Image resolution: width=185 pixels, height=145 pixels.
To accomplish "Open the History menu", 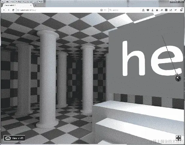I will [18, 2].
